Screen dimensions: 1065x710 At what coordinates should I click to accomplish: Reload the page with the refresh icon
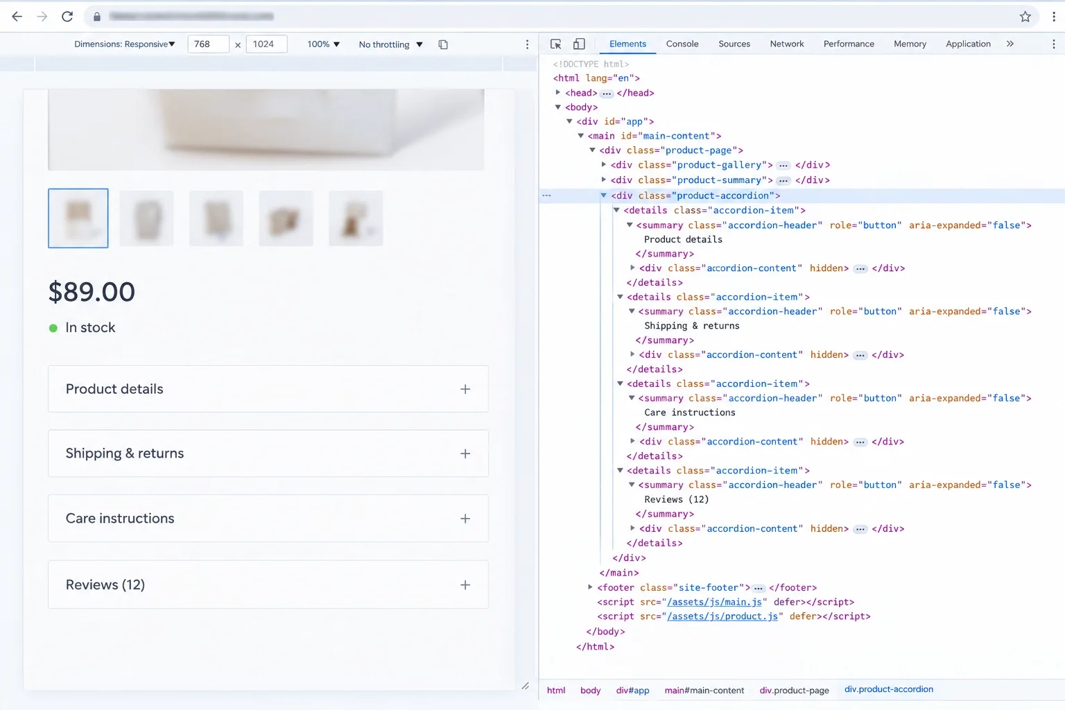coord(67,17)
